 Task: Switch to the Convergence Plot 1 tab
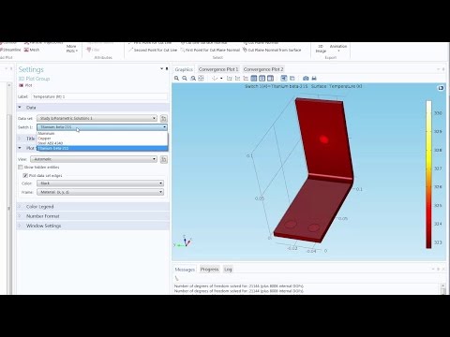tap(218, 69)
